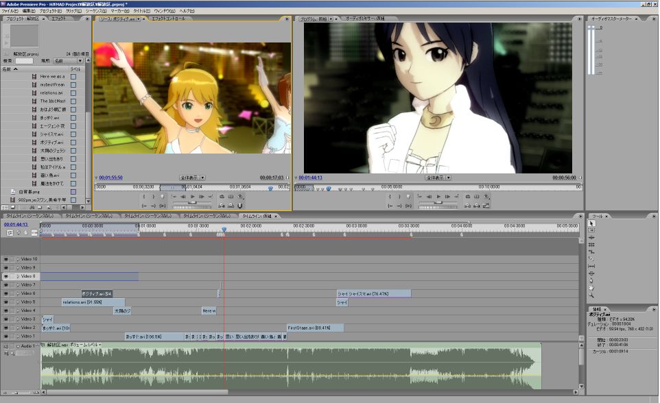Toggle lock box on Video 5 track
Image resolution: width=660 pixels, height=403 pixels.
12,302
